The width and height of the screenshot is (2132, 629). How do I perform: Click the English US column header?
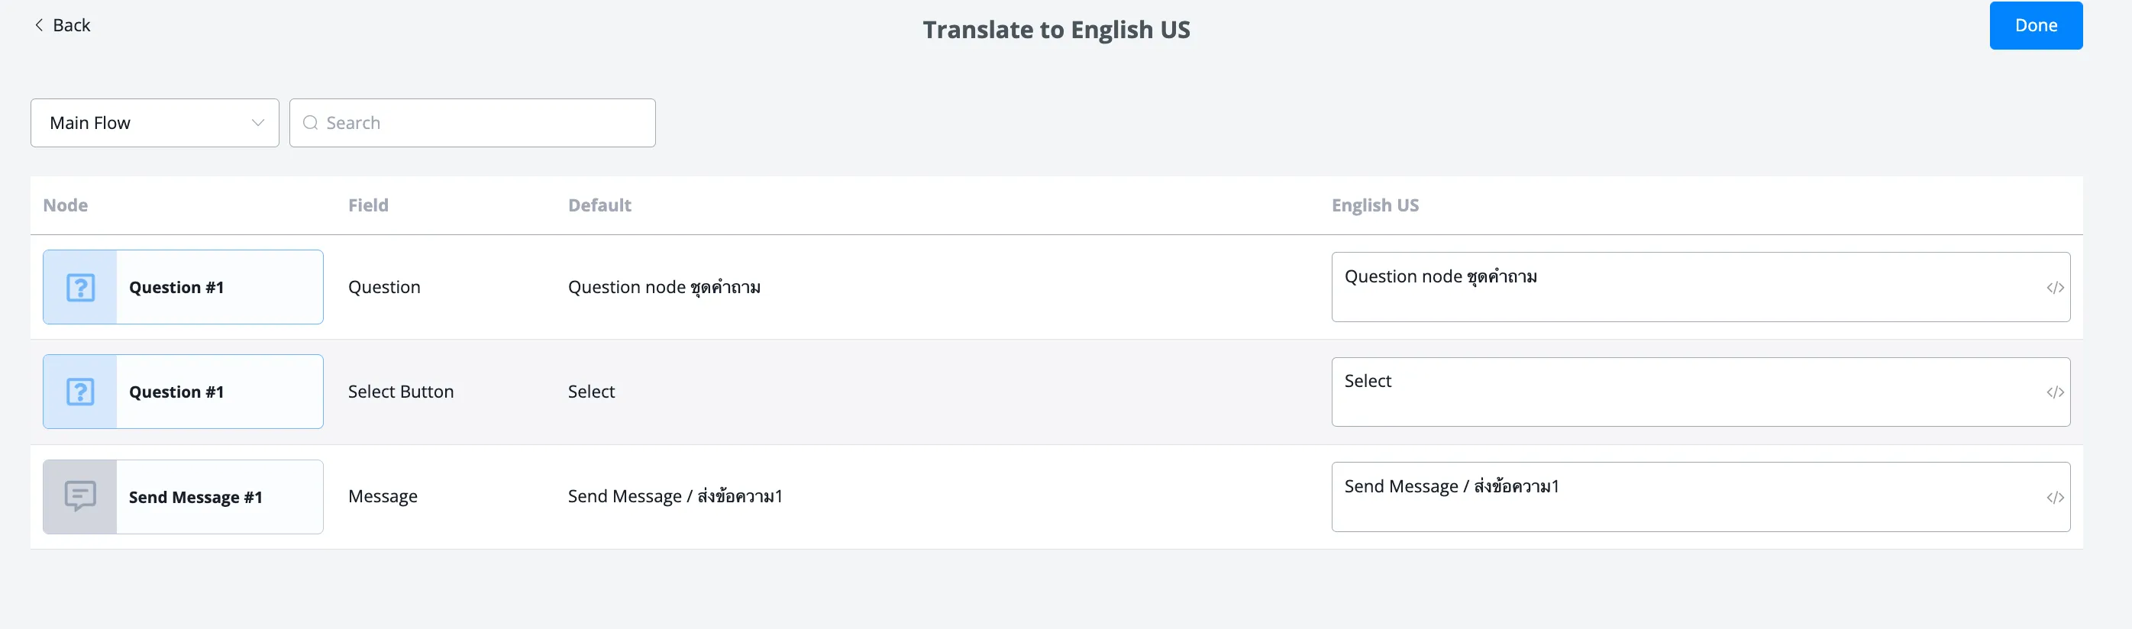pyautogui.click(x=1374, y=205)
